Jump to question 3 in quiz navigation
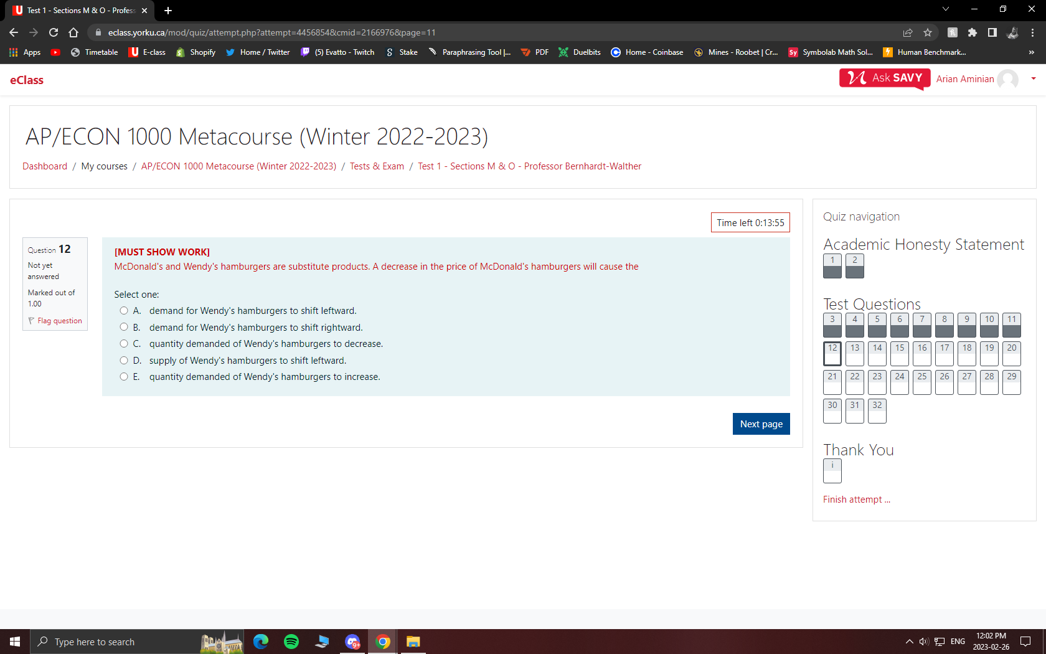The image size is (1046, 654). point(832,325)
